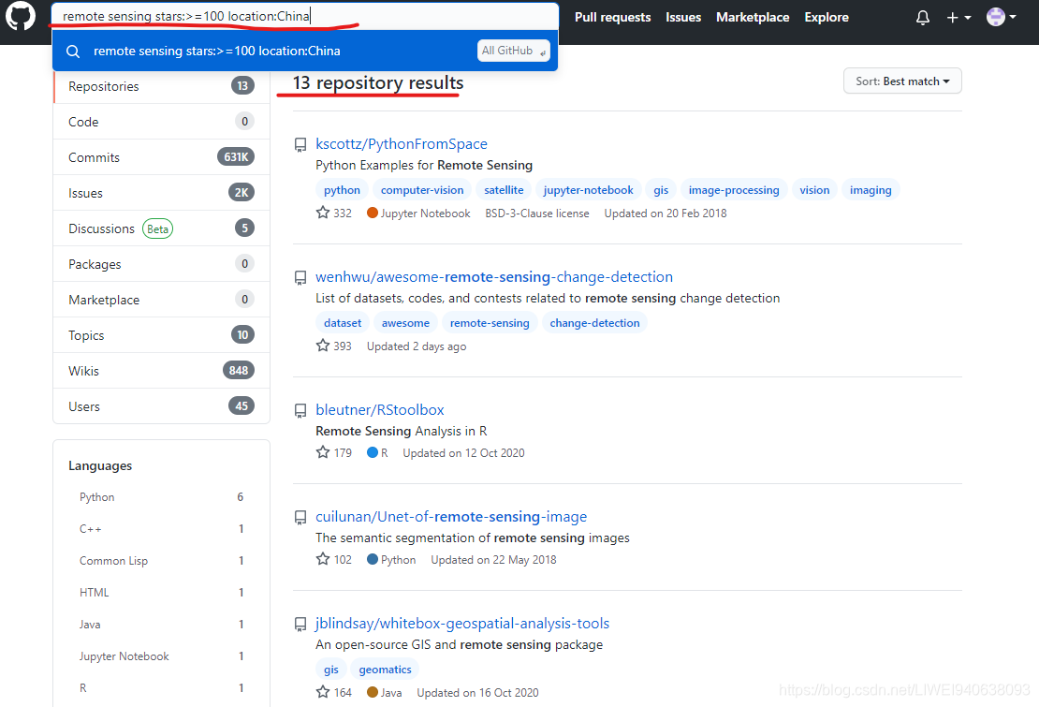Click repository icon next to kscottz/PythonFromSpace
The image size is (1039, 707).
(300, 144)
